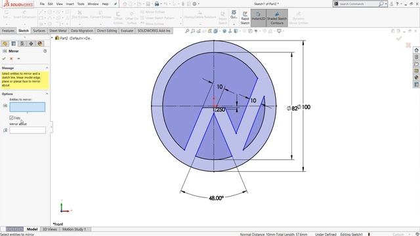Open the Help question mark icon
Image resolution: width=420 pixels, height=236 pixels.
pos(397,4)
